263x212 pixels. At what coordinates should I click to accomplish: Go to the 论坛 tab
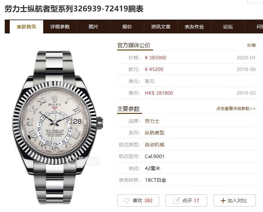pyautogui.click(x=228, y=27)
